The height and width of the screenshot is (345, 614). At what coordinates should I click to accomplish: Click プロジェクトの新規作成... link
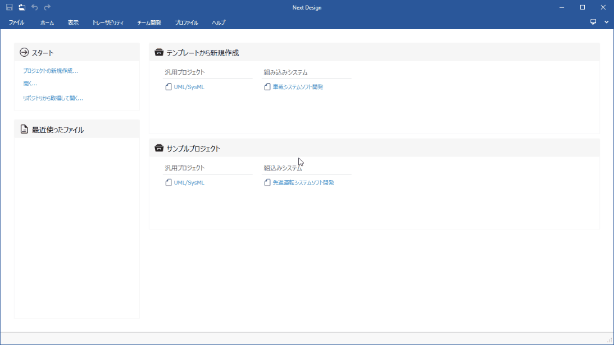pos(51,71)
